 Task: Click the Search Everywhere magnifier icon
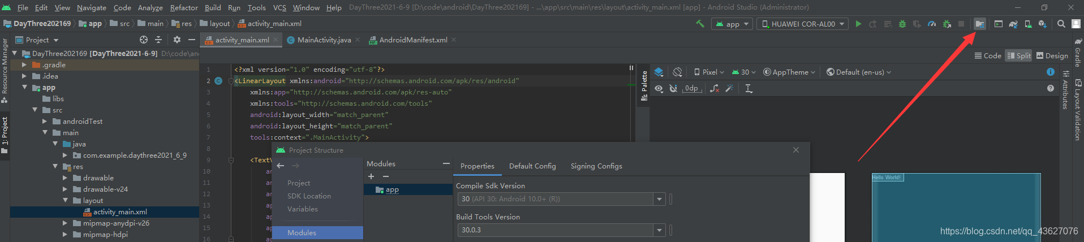pos(1061,24)
